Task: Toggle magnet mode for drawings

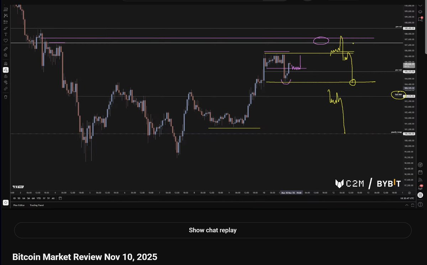Action: tap(6, 63)
